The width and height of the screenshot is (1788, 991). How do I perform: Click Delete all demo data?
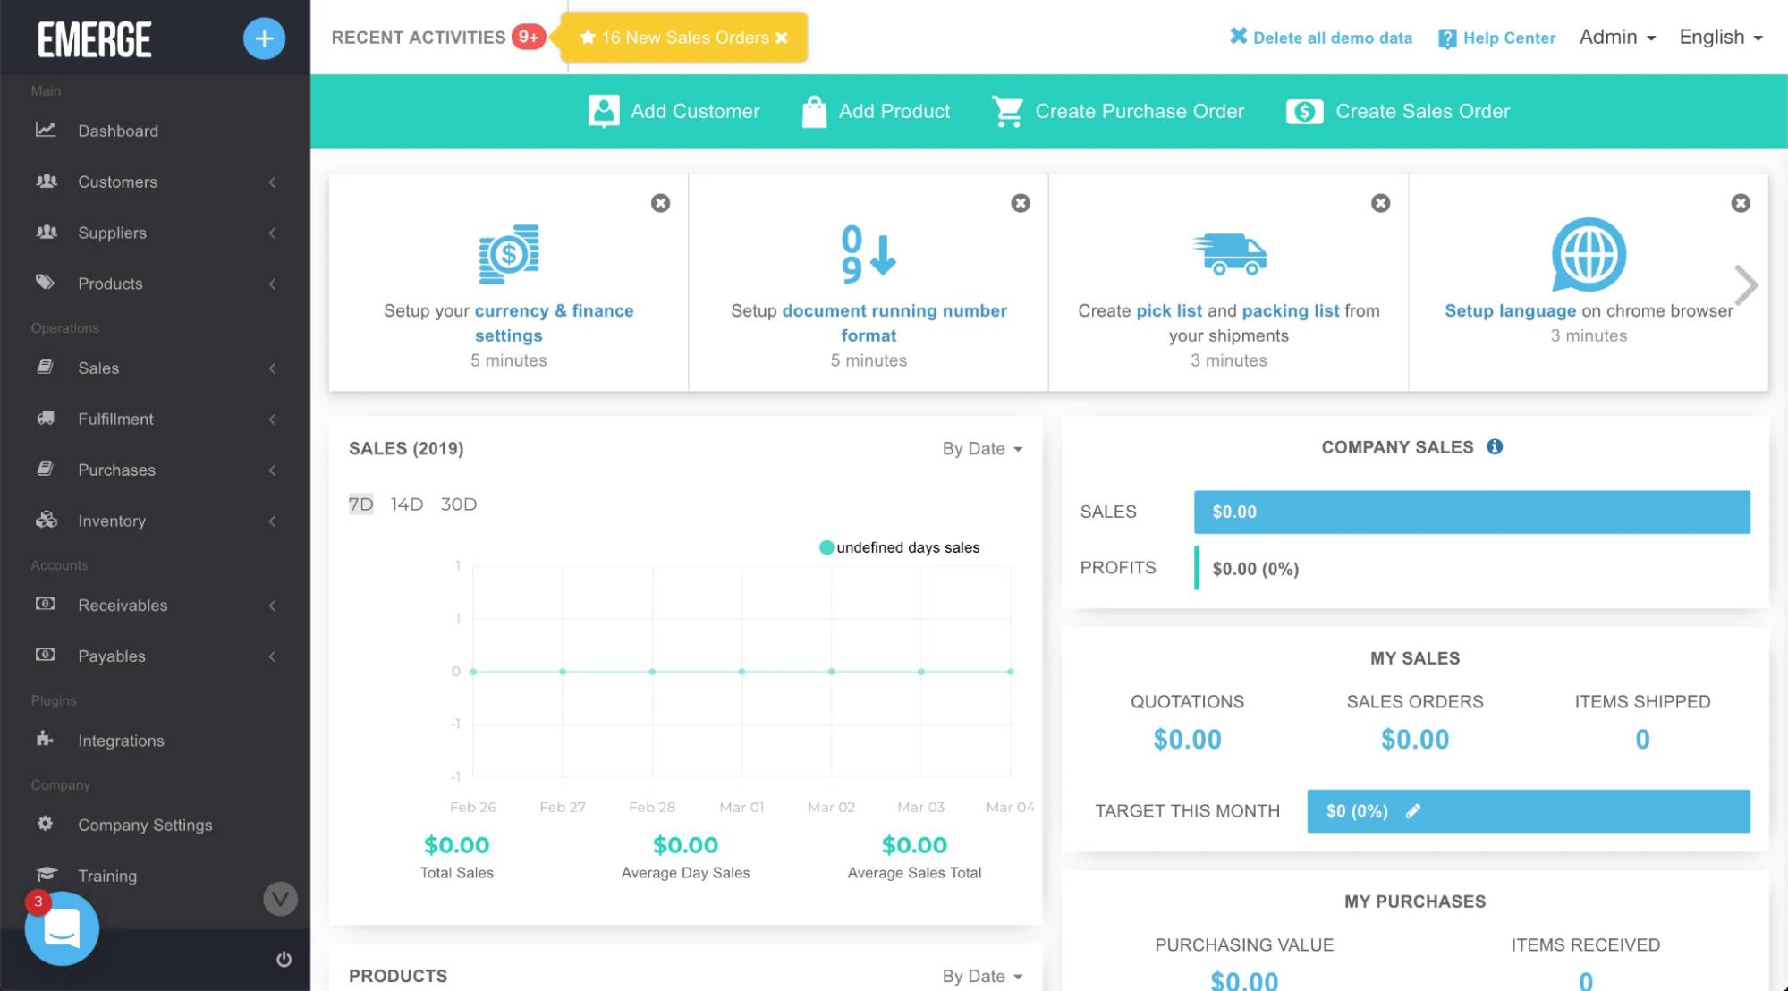(x=1321, y=38)
